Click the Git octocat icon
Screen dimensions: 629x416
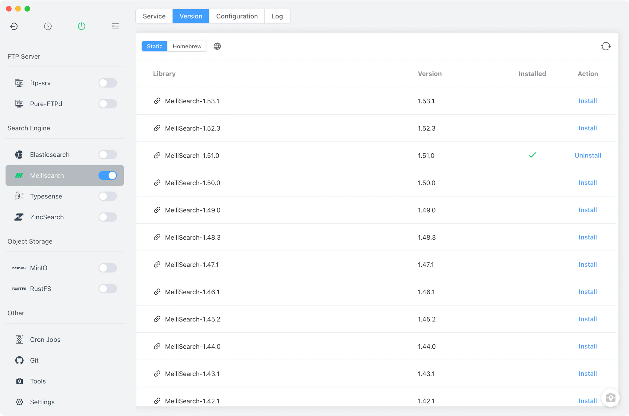tap(19, 360)
